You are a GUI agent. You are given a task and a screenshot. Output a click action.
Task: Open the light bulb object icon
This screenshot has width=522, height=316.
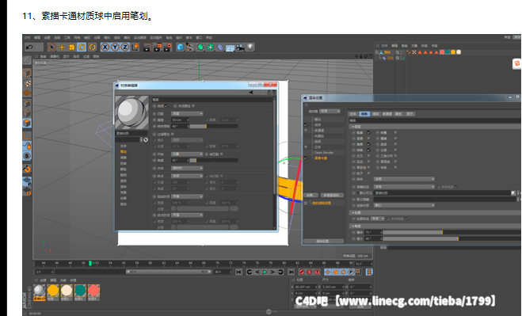(250, 47)
